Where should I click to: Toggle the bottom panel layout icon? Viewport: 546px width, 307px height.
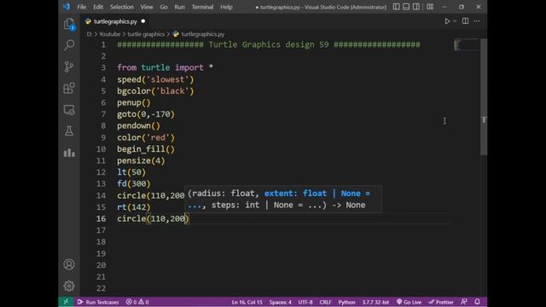point(406,7)
